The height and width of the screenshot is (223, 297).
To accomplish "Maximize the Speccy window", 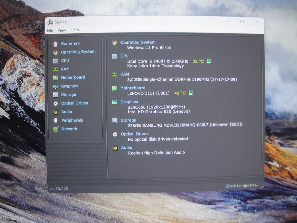I will 242,22.
